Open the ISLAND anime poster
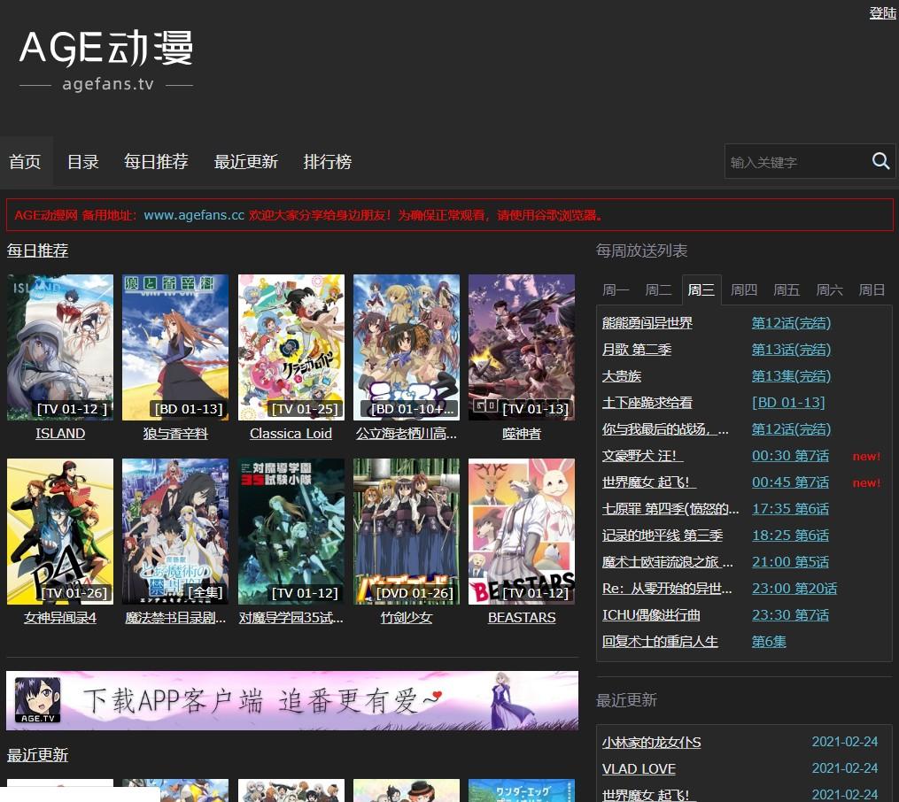Viewport: 899px width, 802px height. click(x=60, y=347)
